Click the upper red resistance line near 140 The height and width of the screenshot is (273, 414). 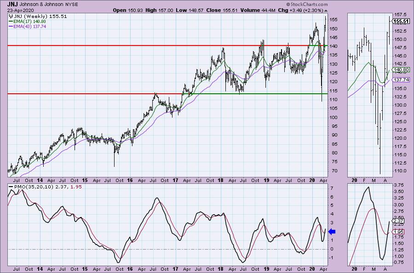click(158, 45)
